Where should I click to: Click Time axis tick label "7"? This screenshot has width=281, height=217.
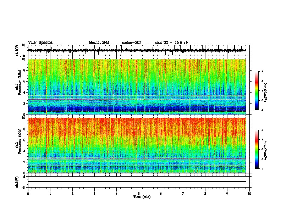(x=183, y=194)
